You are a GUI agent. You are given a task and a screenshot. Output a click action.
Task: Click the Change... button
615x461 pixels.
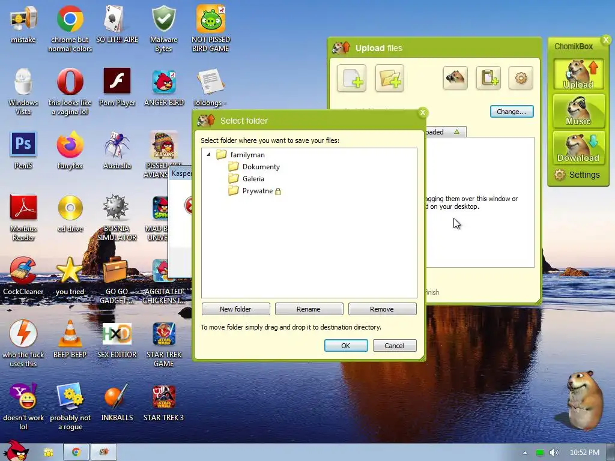pyautogui.click(x=512, y=111)
